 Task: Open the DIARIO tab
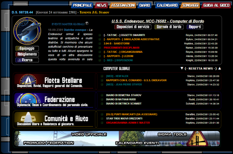[x=144, y=5]
